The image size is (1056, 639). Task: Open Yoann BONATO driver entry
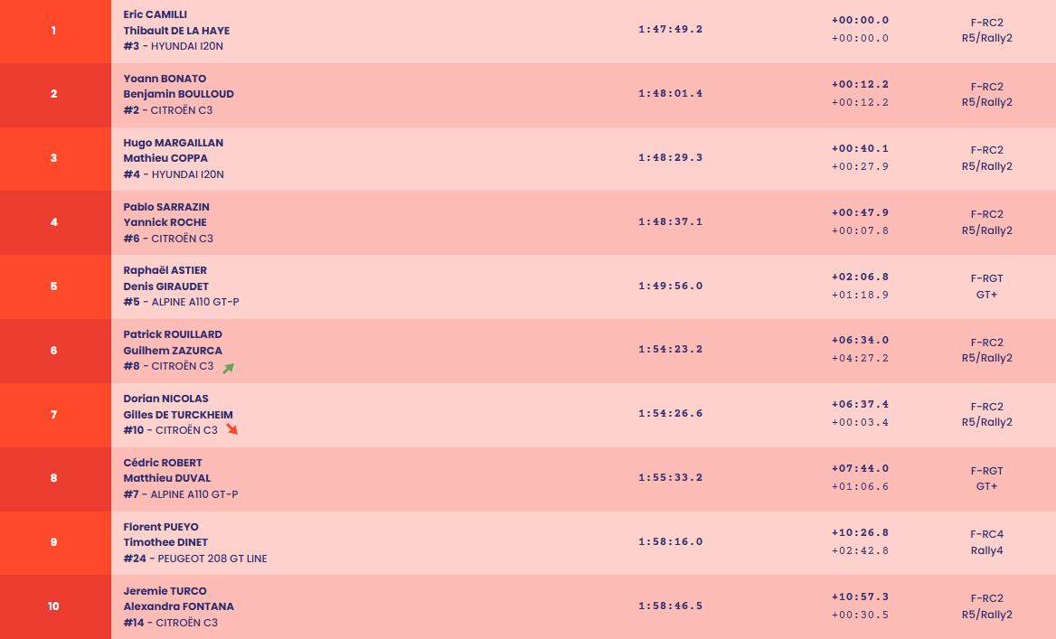165,79
